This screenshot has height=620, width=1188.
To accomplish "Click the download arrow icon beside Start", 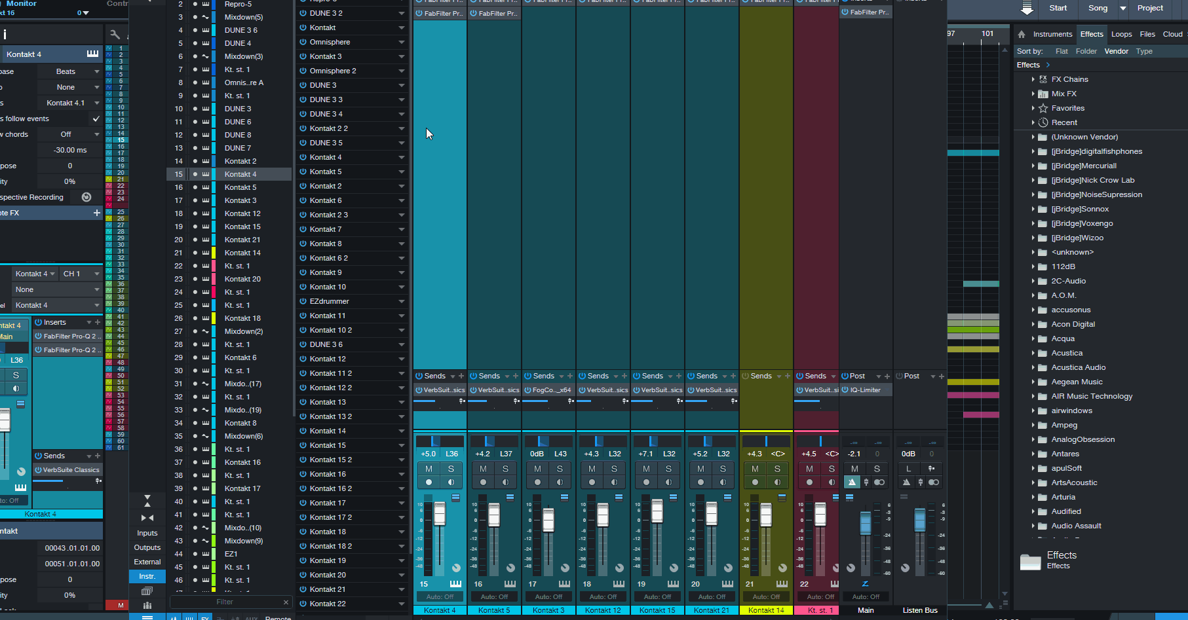I will (1027, 9).
